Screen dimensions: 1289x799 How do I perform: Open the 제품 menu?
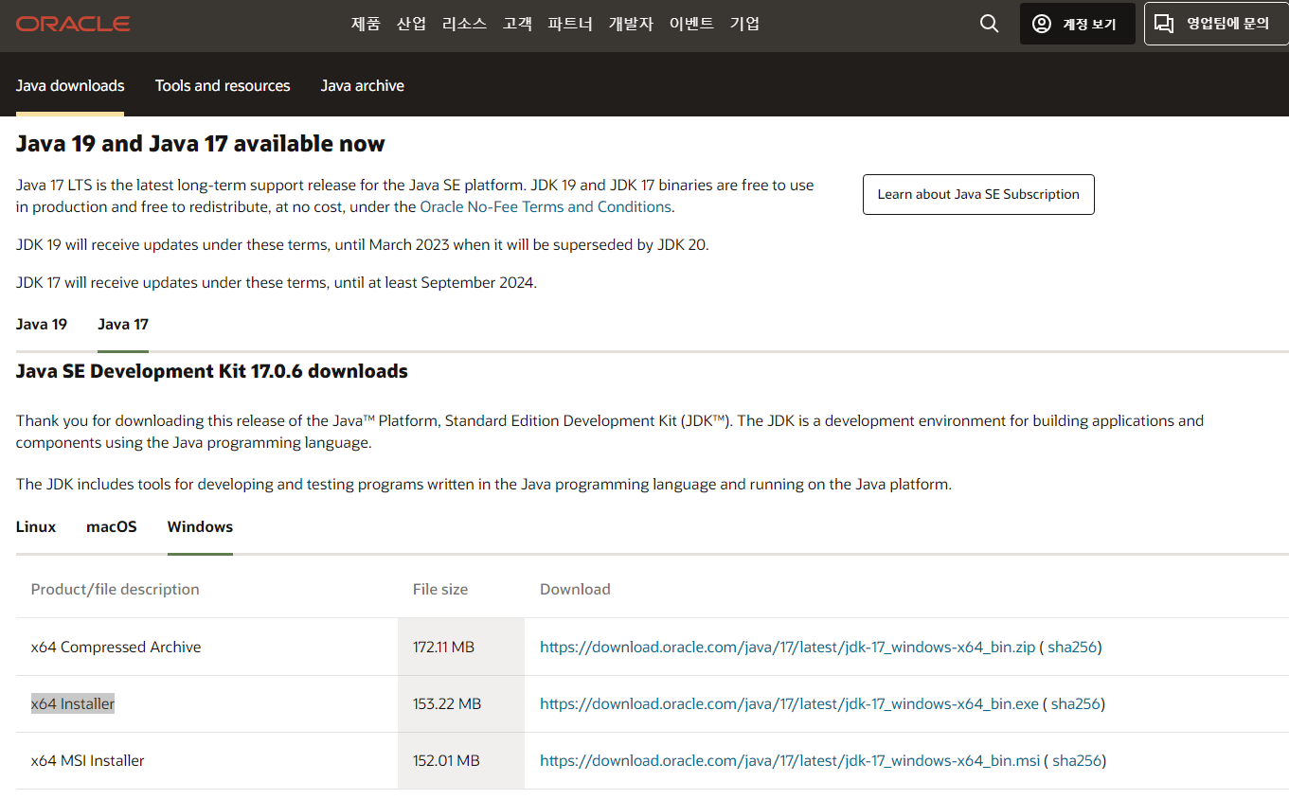point(366,24)
